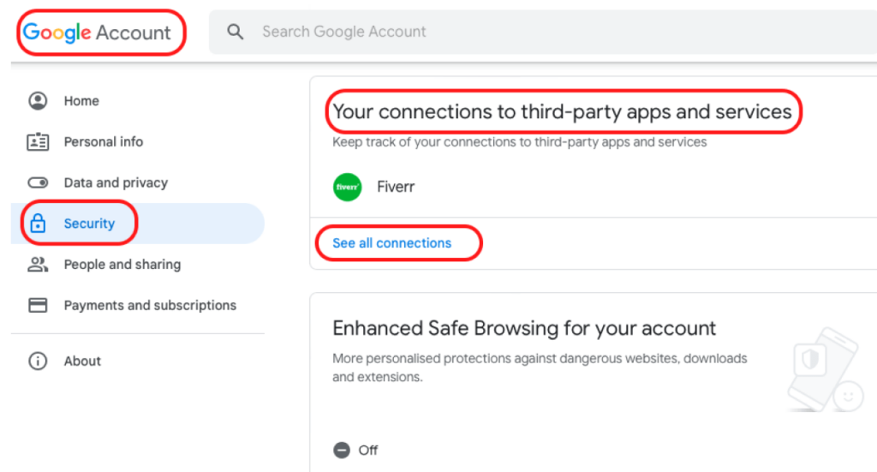Open Data and privacy page
Viewport: 877px width, 472px height.
pyautogui.click(x=116, y=182)
